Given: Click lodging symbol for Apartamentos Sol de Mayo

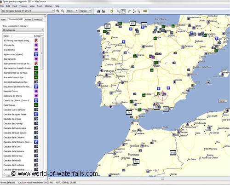Looking at the screenshot, I should point(36,73).
